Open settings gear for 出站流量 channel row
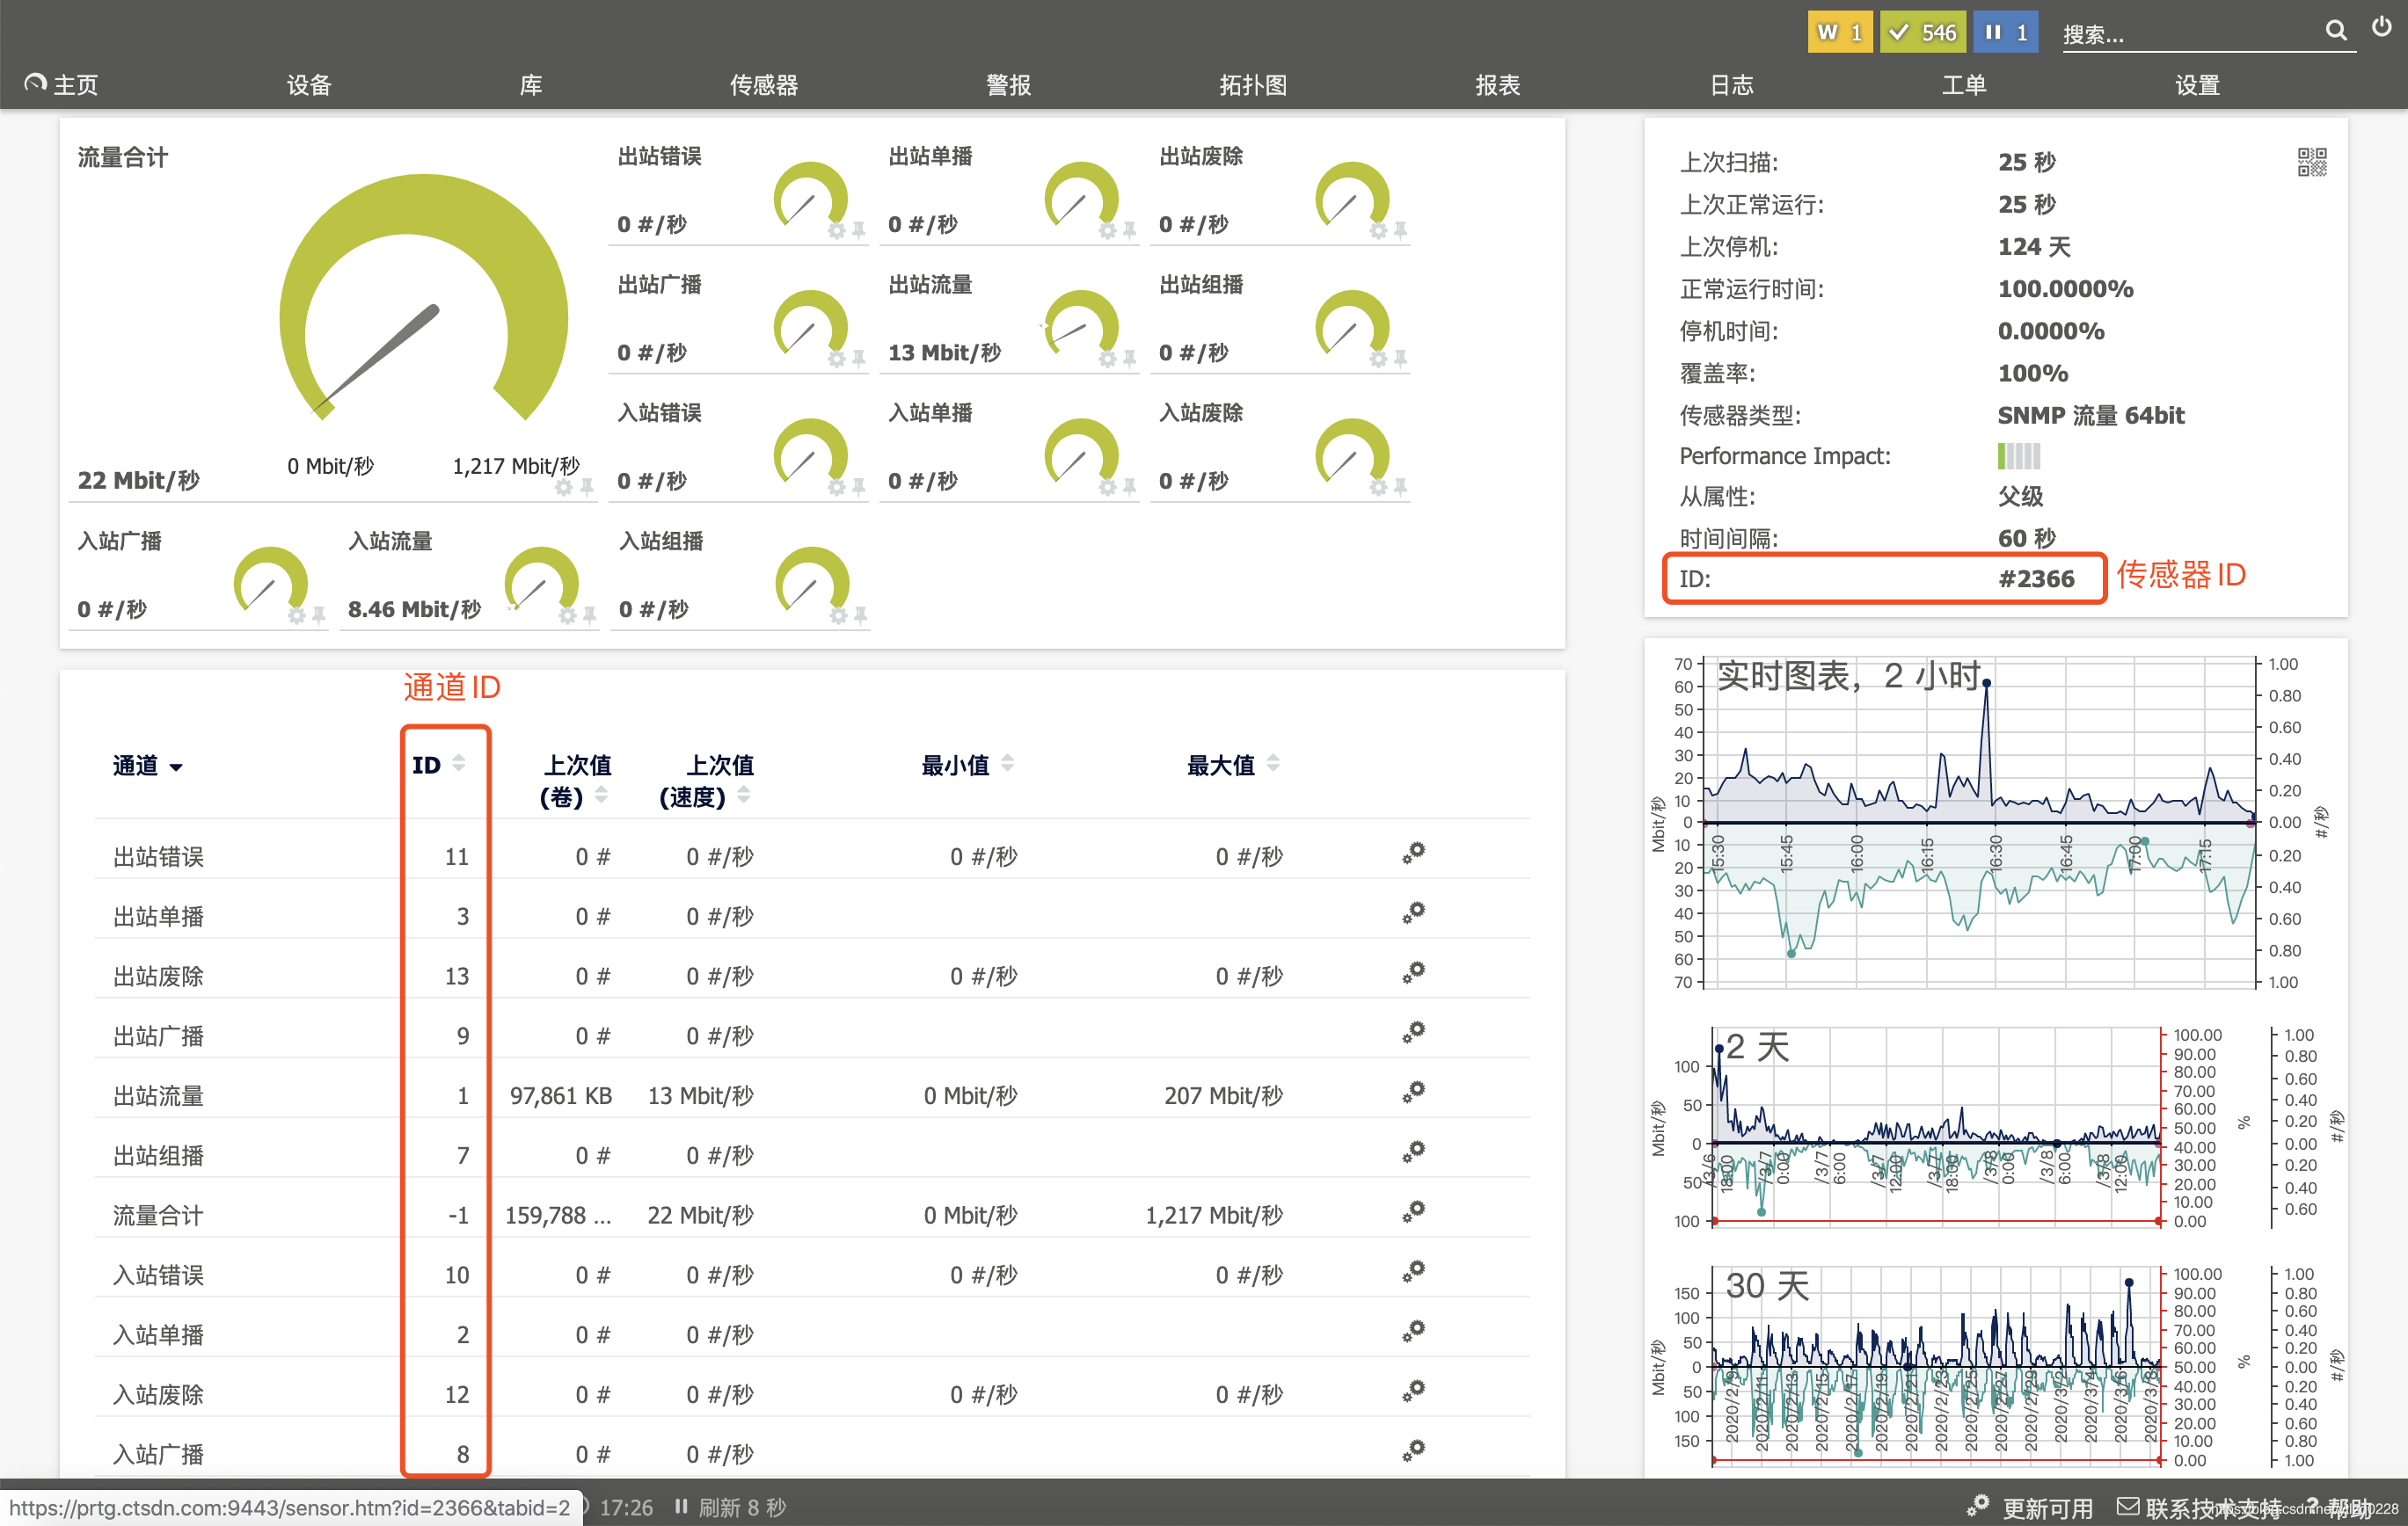This screenshot has height=1526, width=2408. 1413,1093
